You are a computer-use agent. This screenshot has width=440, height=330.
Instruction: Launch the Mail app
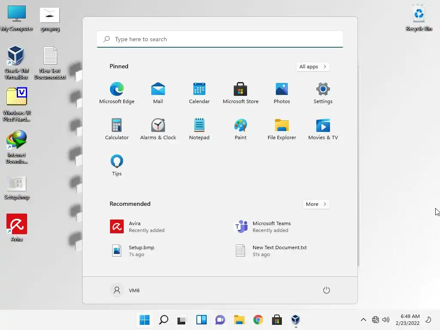pos(158,93)
